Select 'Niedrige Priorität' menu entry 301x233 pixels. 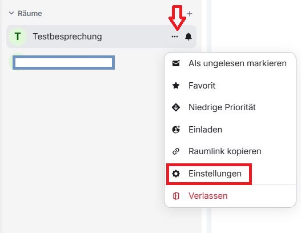[x=230, y=107]
